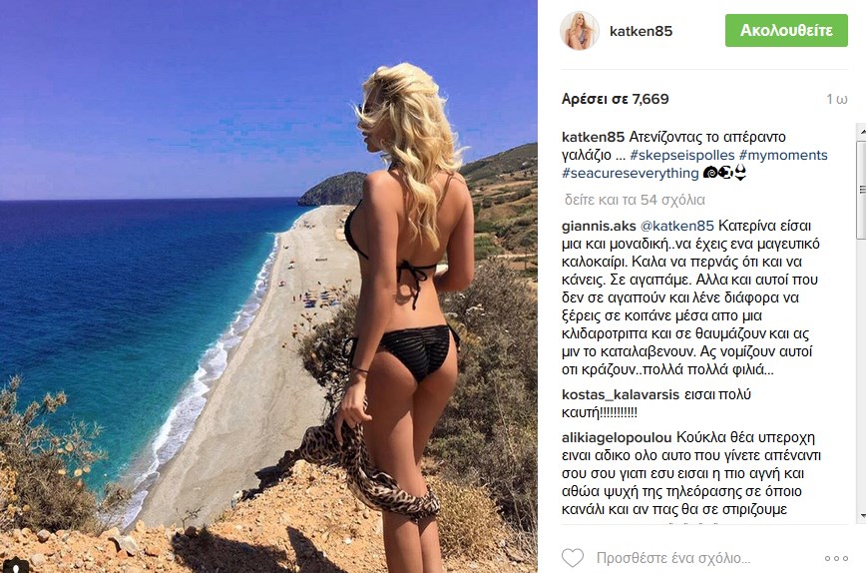Click the 1ω post timestamp
This screenshot has width=866, height=573.
pyautogui.click(x=837, y=99)
